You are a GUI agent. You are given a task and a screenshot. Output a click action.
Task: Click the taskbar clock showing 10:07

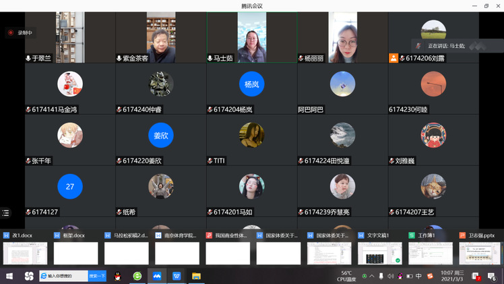451,276
